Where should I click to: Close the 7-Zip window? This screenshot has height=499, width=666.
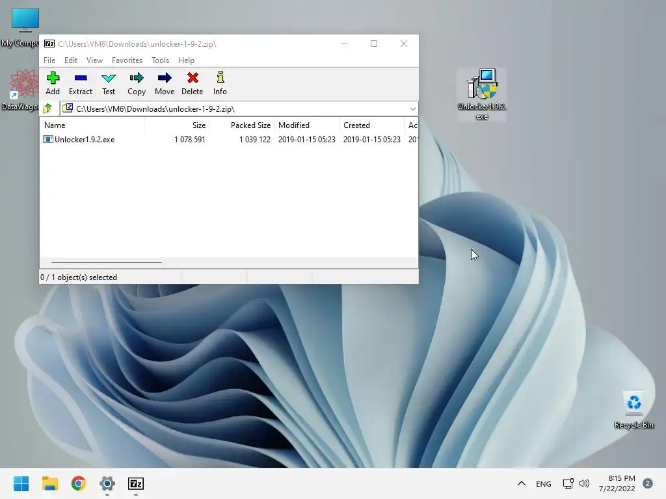(403, 44)
